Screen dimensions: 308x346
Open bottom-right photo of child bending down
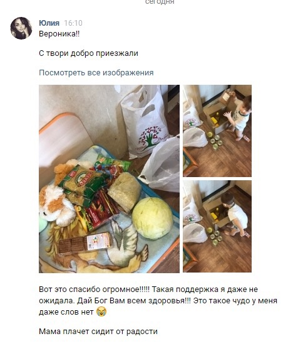pos(217,226)
